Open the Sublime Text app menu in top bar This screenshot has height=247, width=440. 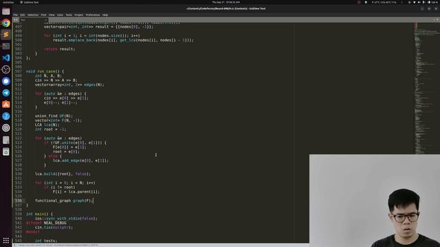pyautogui.click(x=30, y=2)
